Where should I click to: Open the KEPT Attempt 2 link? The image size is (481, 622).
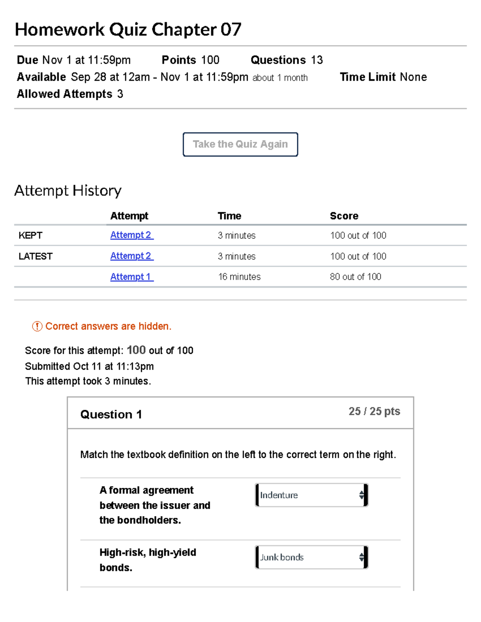(132, 235)
